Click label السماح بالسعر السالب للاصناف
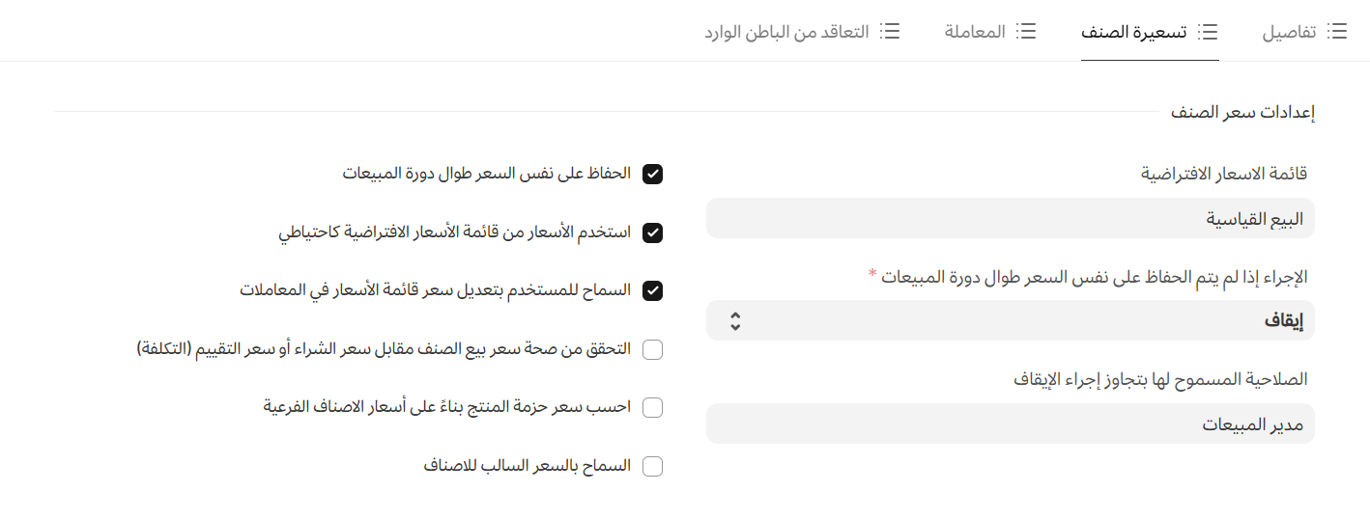 click(528, 466)
